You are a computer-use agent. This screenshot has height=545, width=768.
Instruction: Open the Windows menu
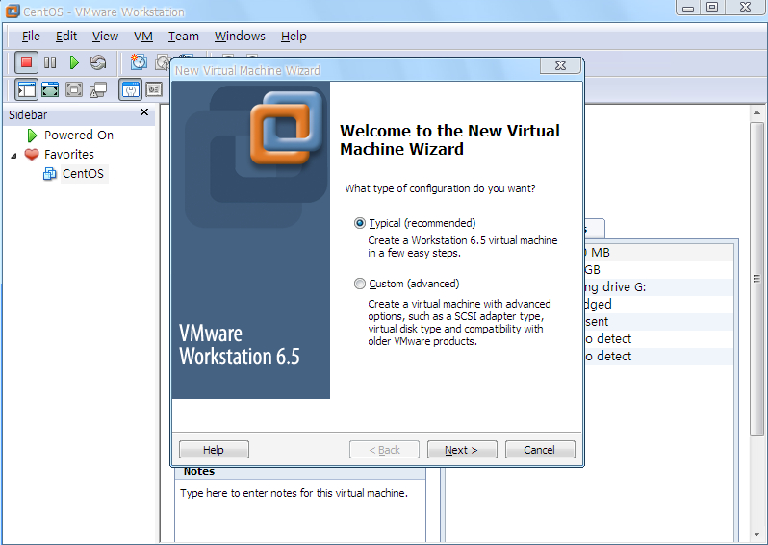240,37
